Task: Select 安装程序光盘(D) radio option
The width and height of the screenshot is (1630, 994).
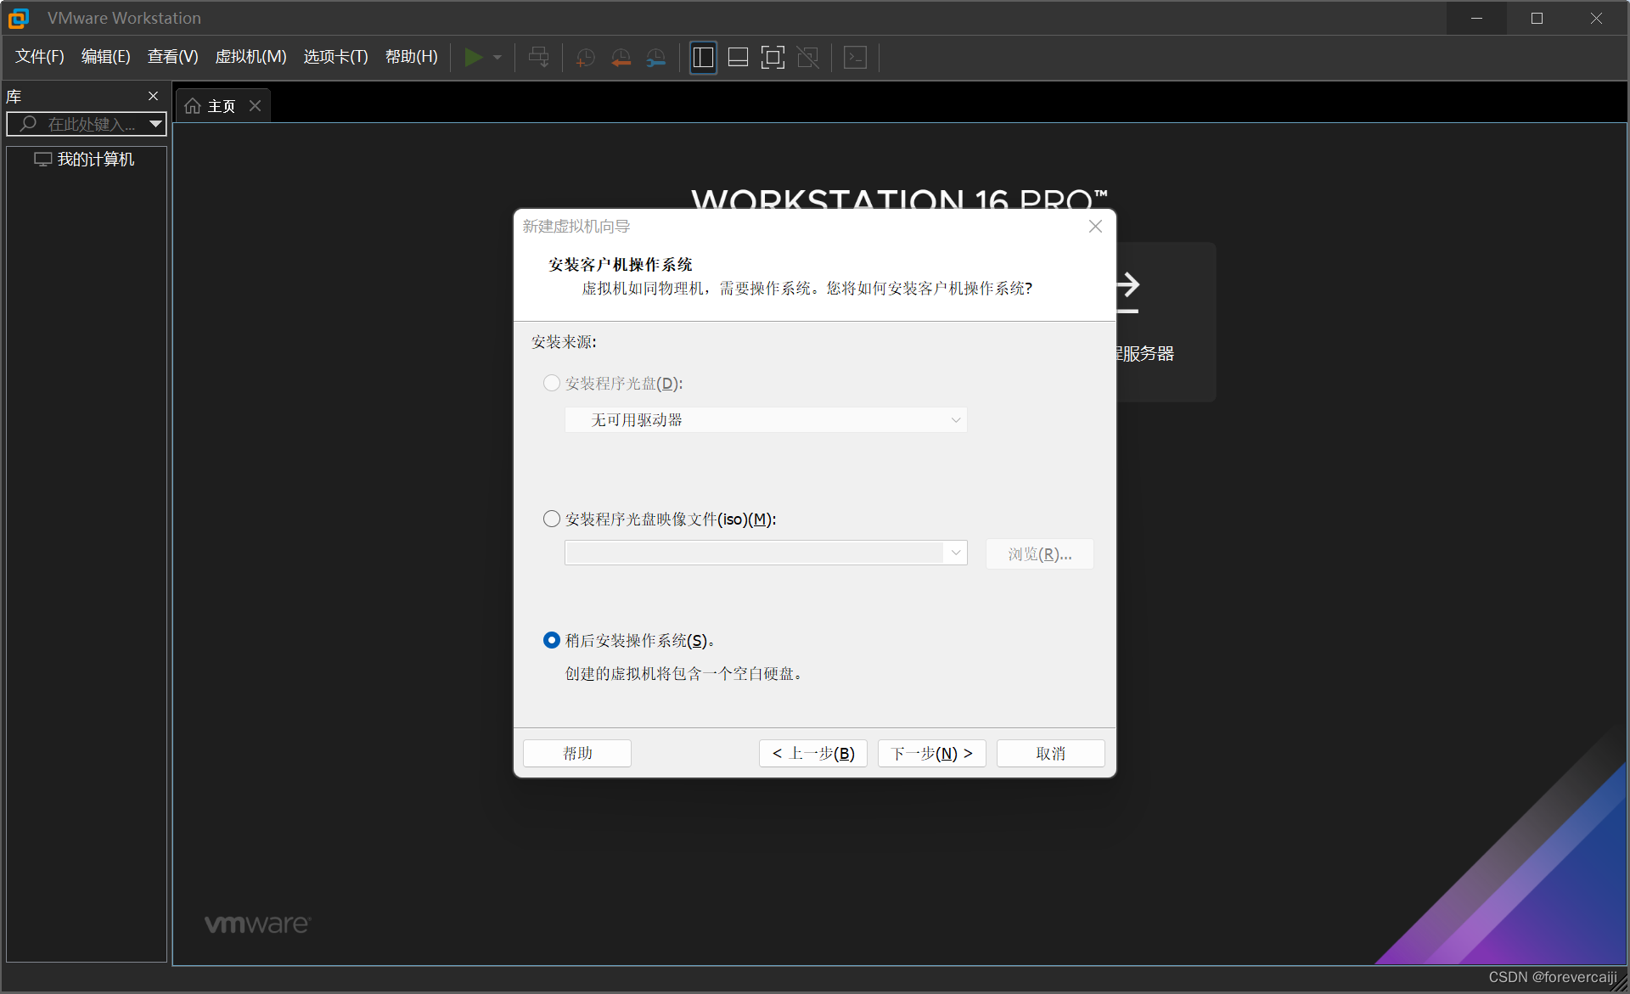Action: pos(552,383)
